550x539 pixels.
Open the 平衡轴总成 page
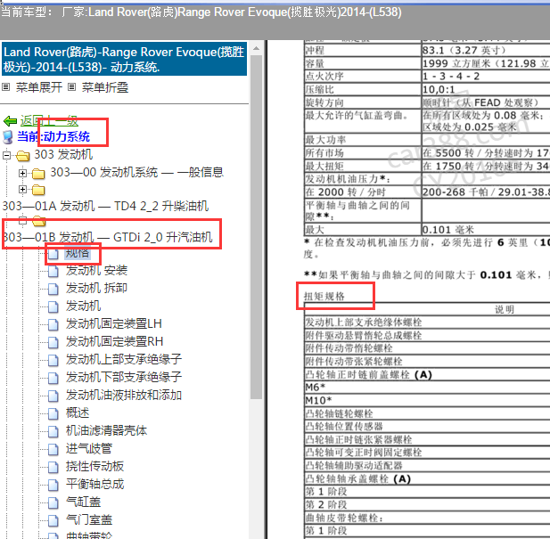94,485
